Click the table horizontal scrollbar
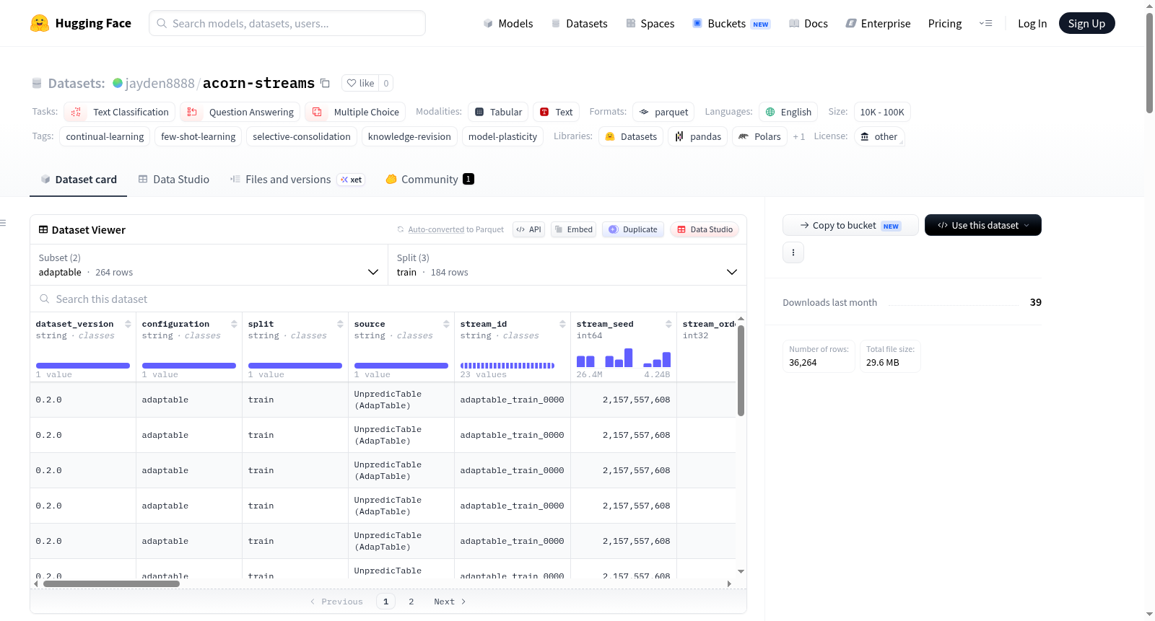Viewport: 1155px width, 621px height. click(111, 583)
